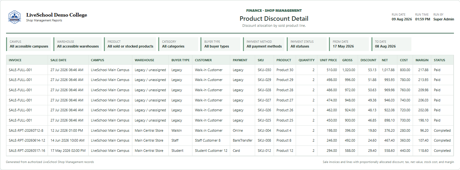Click net amount 467.40

[389, 140]
